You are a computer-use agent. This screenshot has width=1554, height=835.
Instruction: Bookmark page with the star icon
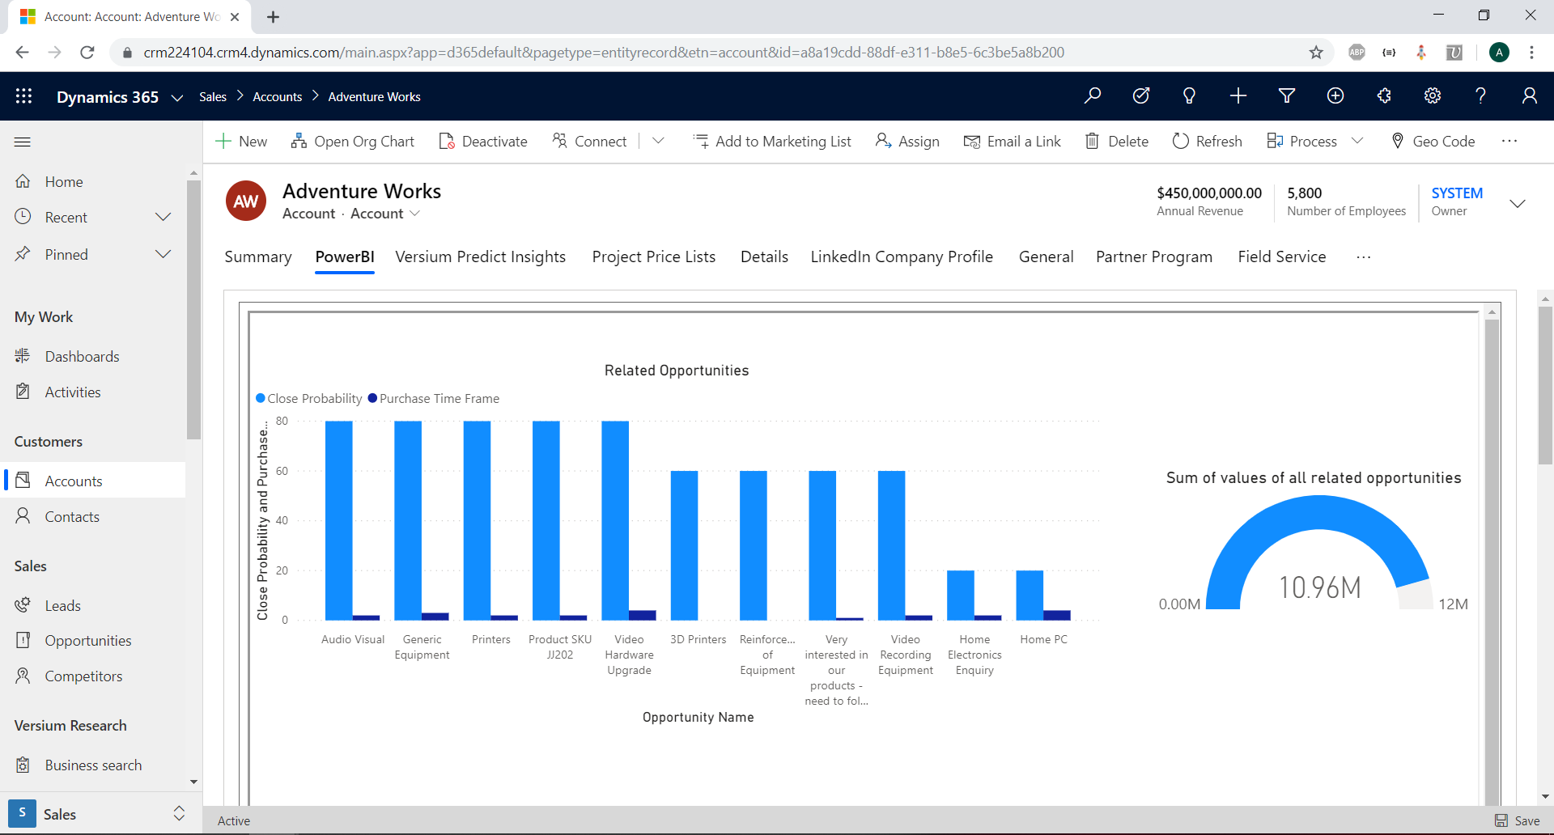(x=1316, y=53)
